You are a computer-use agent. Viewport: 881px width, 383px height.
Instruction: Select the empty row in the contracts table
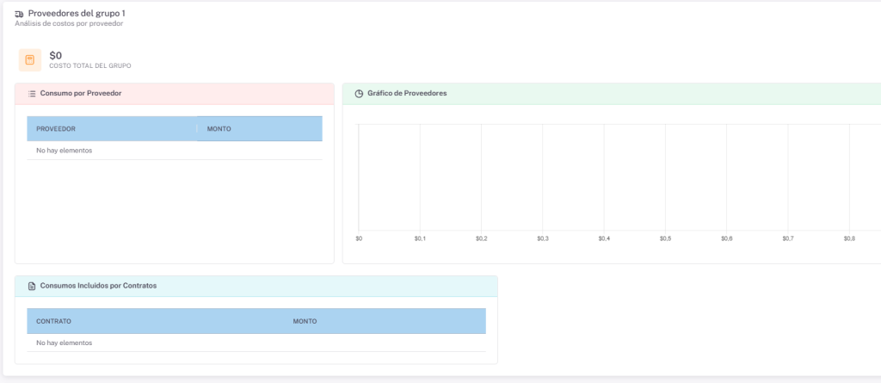[256, 343]
